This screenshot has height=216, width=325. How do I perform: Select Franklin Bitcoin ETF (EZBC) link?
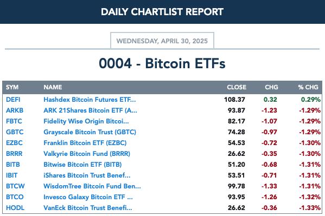[x=85, y=143]
